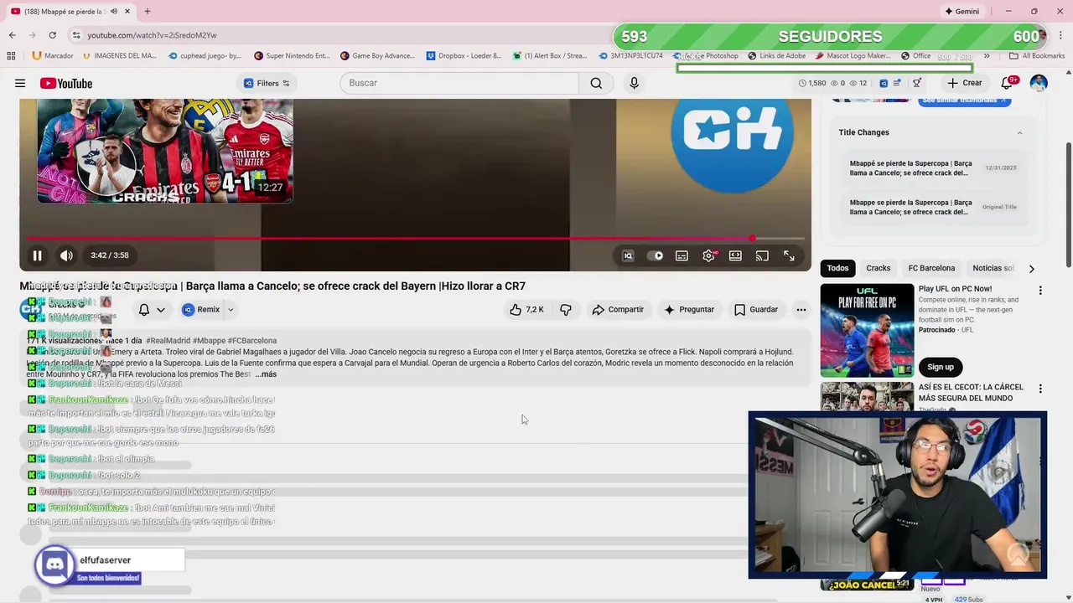Screen dimensions: 1073x603
Task: Open the vidIQ icon in header stats bar
Action: point(884,83)
